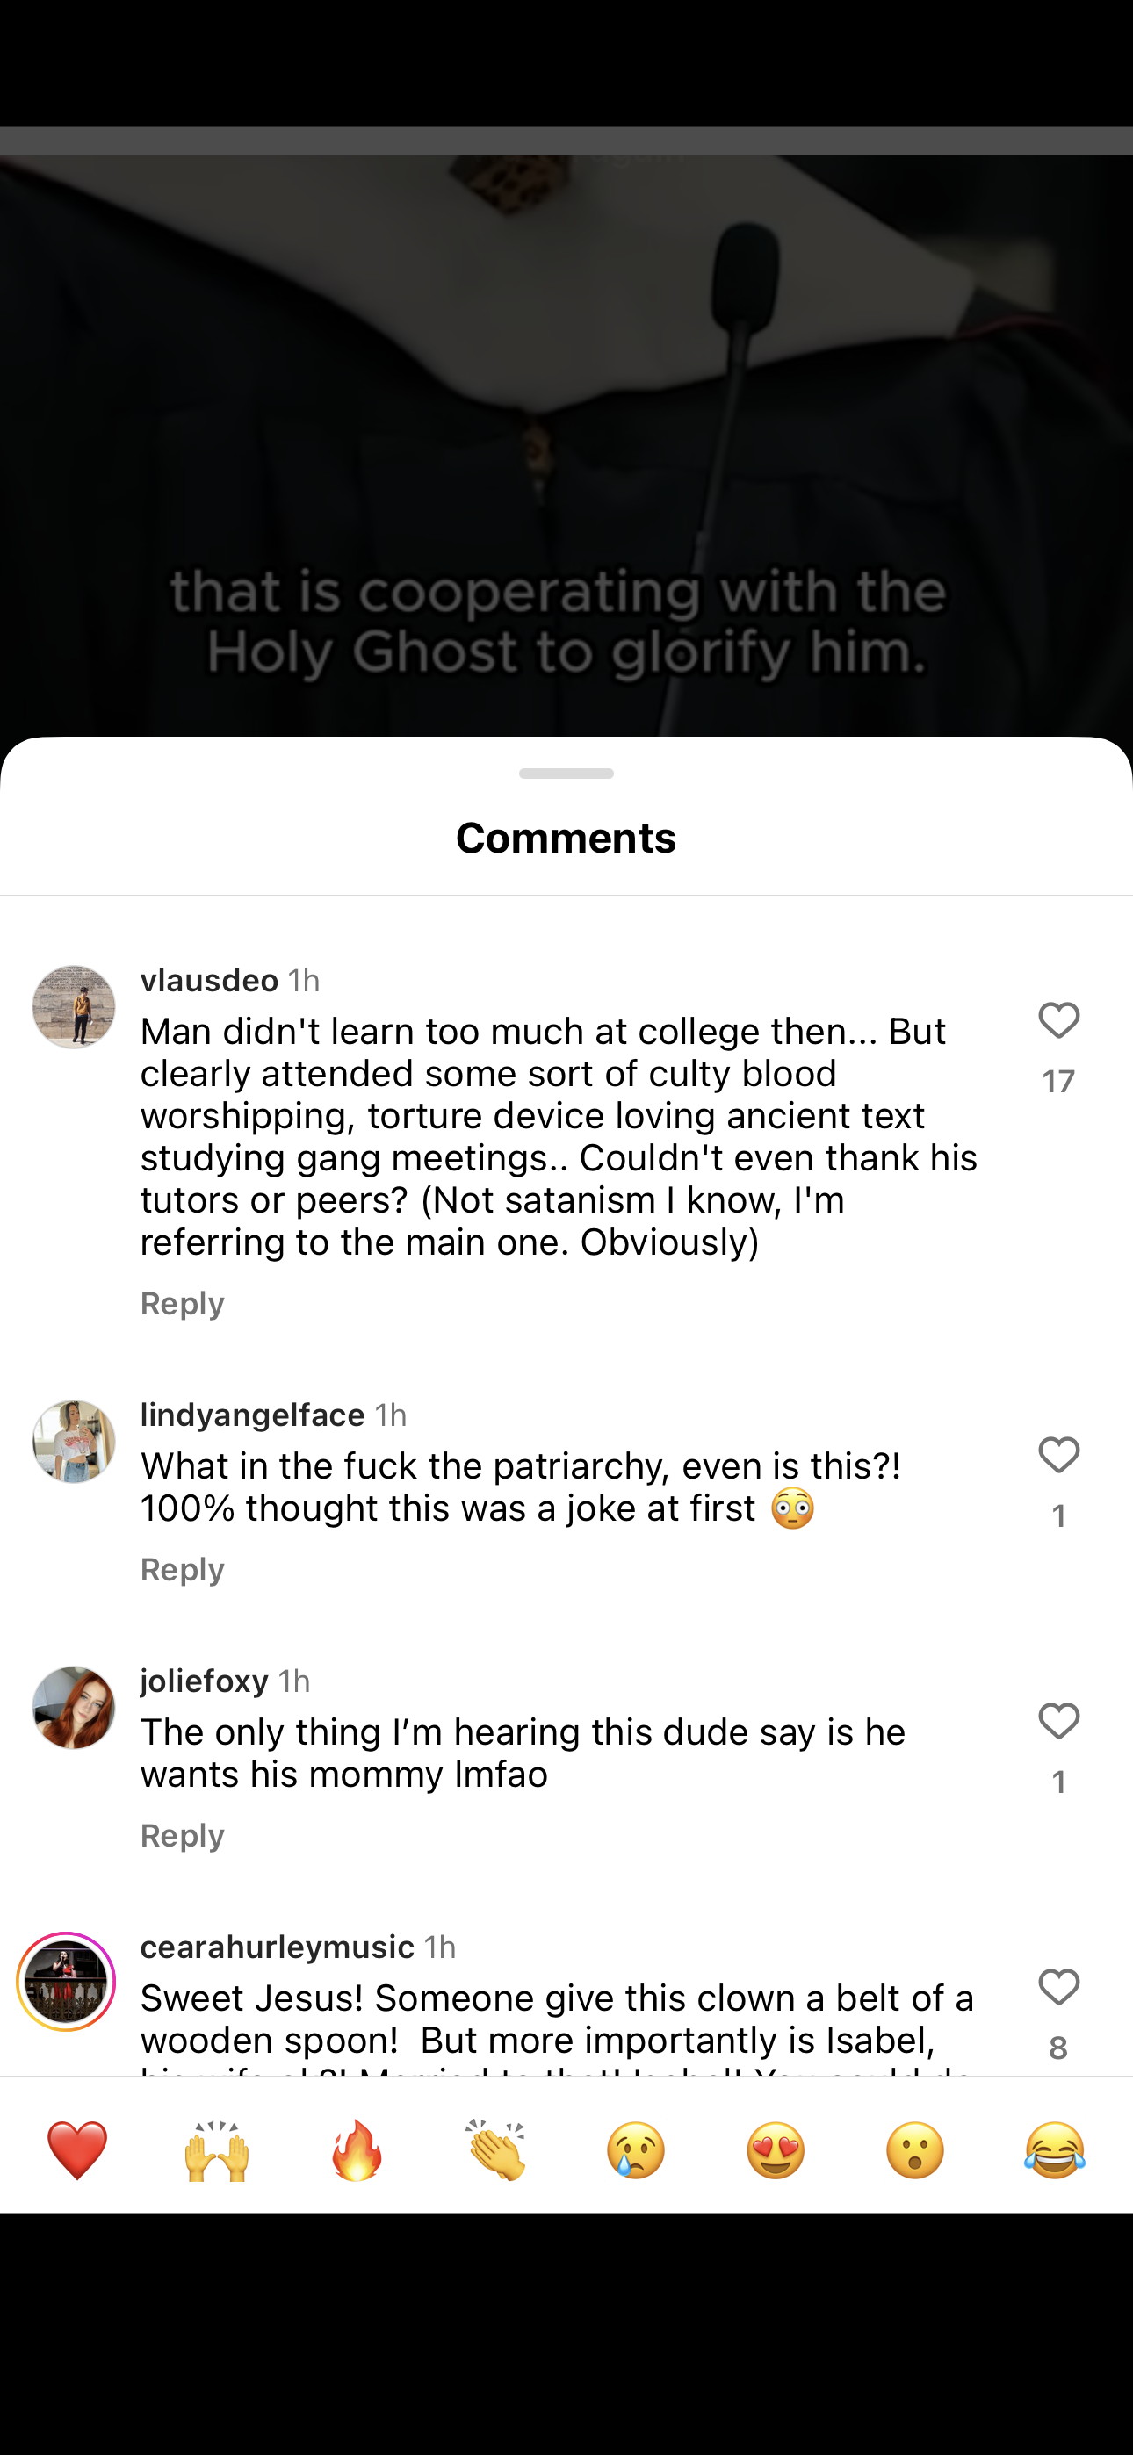Image resolution: width=1133 pixels, height=2455 pixels.
Task: Like cearahurleymusic's comment with the heart
Action: [x=1058, y=1987]
